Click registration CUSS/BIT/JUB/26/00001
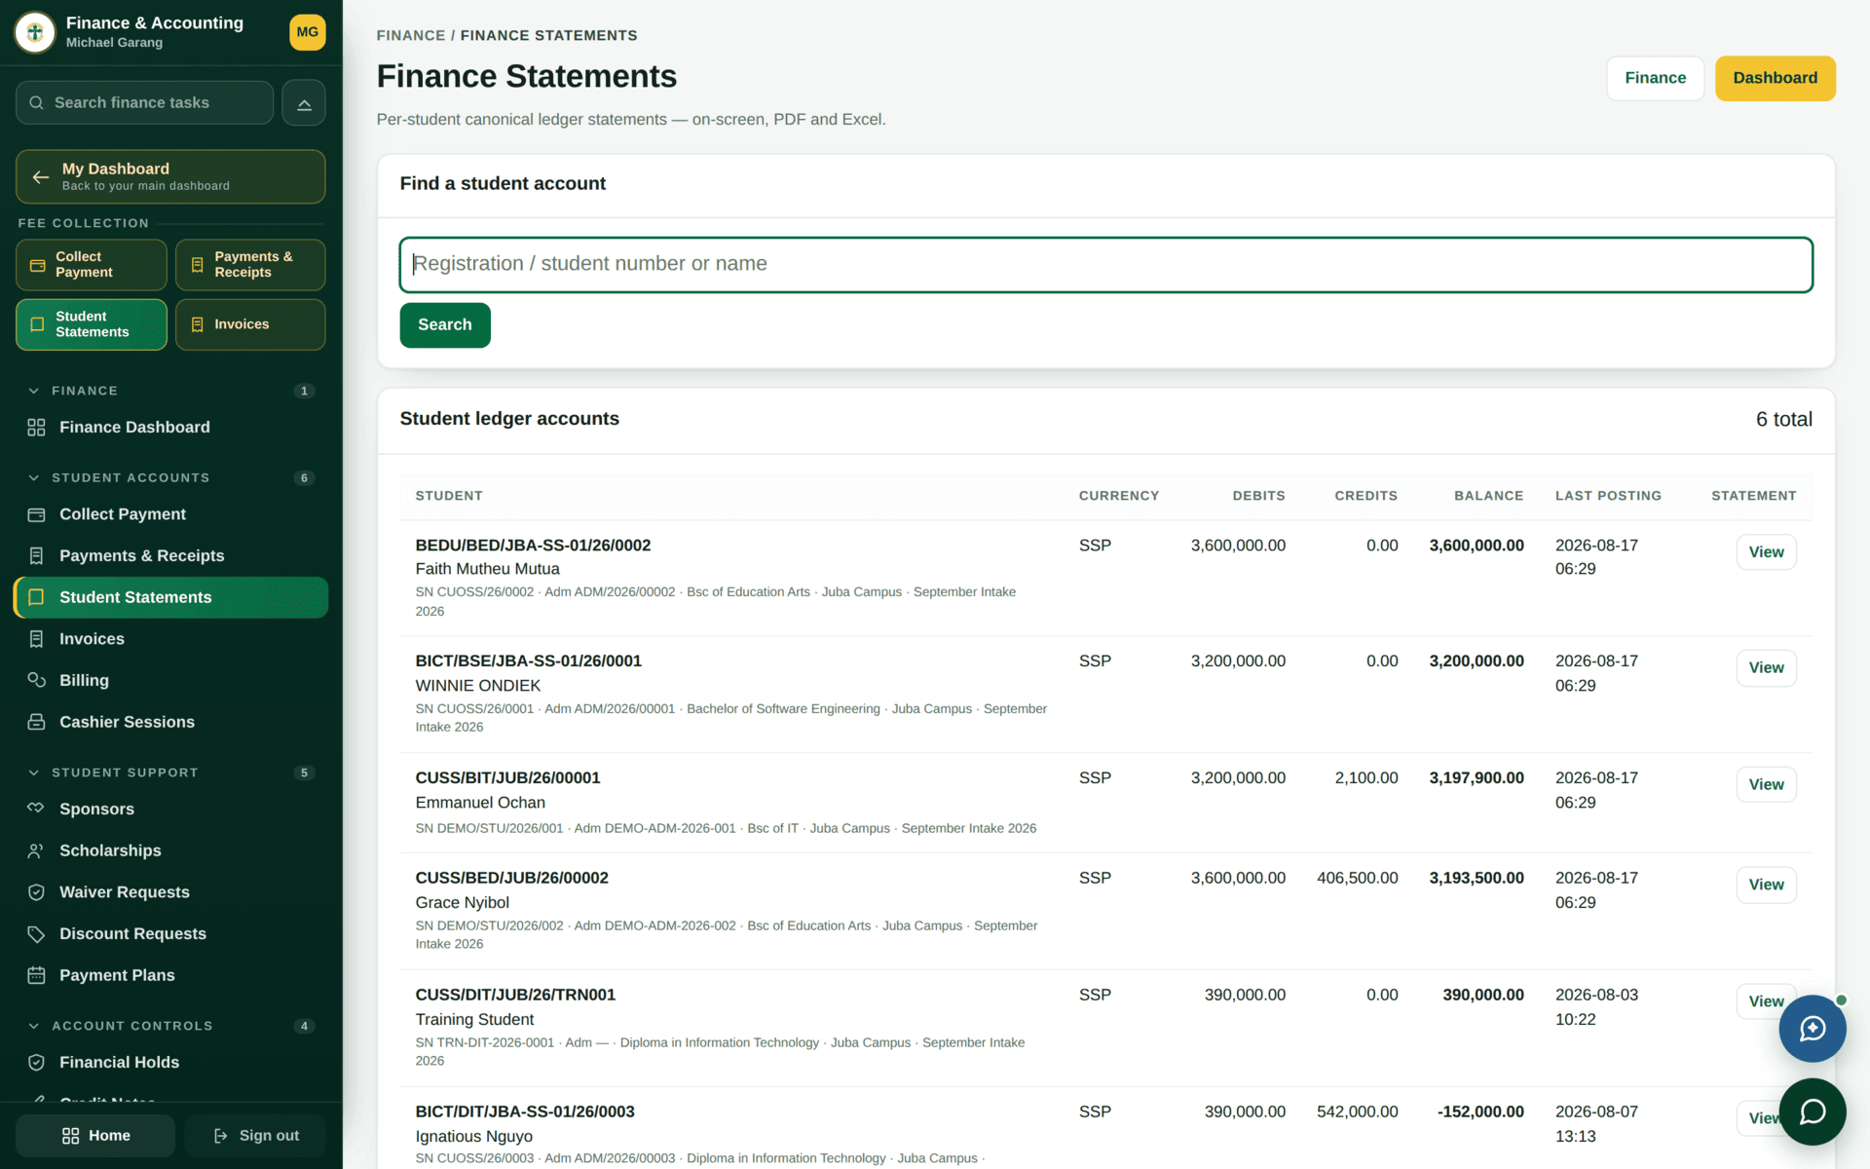The height and width of the screenshot is (1169, 1870). (x=507, y=778)
